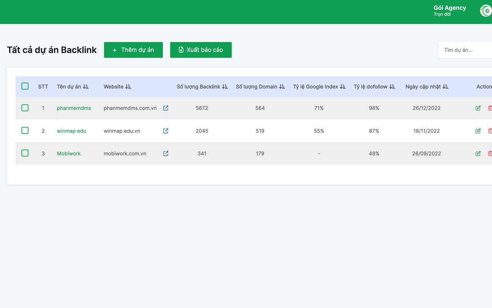This screenshot has width=492, height=308.
Task: Open the phanmemdms project link
Action: coord(74,108)
